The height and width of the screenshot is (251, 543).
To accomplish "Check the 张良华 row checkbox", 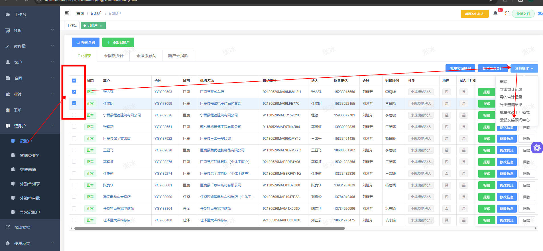I will (x=74, y=185).
